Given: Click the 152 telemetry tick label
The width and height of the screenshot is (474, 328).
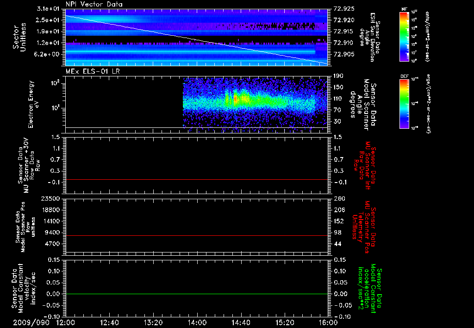Looking at the screenshot, I should click(338, 221).
